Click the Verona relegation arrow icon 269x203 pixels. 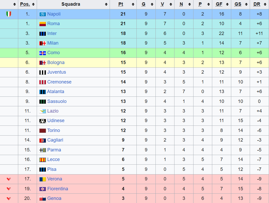click(9, 179)
